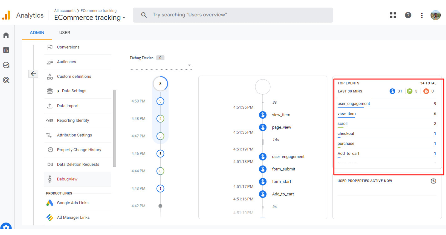Select the purchase event in Top Events
This screenshot has width=446, height=235.
pyautogui.click(x=346, y=144)
